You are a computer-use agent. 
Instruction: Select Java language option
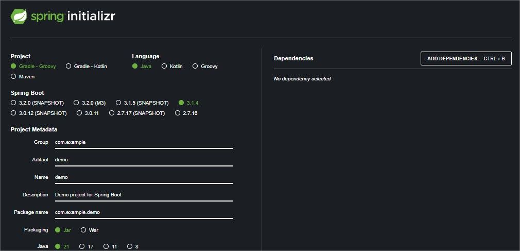pos(142,66)
